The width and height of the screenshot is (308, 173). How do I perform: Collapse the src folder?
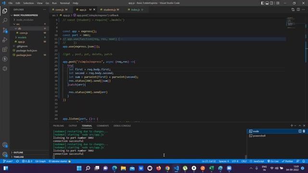(29, 24)
